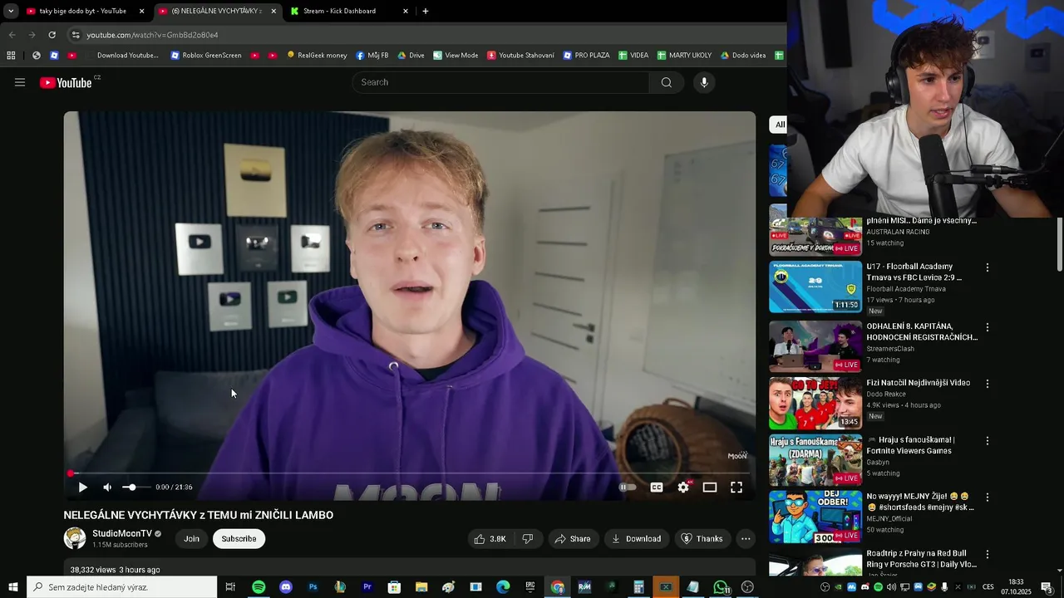Download the video
The image size is (1064, 598).
pos(636,539)
